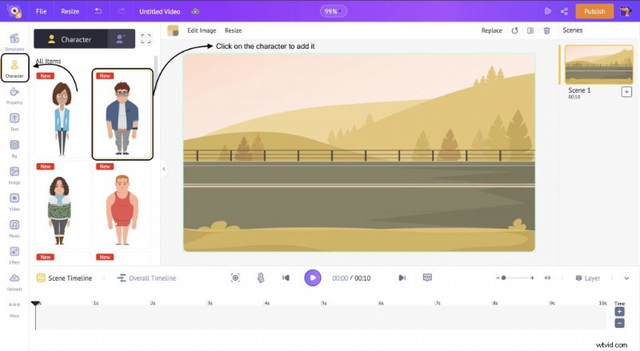The width and height of the screenshot is (640, 351).
Task: Show More sidebar options
Action: [x=14, y=309]
